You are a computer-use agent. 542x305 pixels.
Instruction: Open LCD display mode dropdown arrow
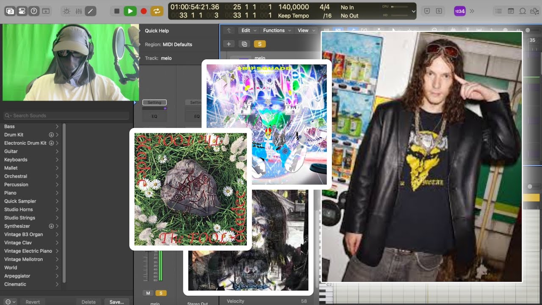(x=414, y=11)
